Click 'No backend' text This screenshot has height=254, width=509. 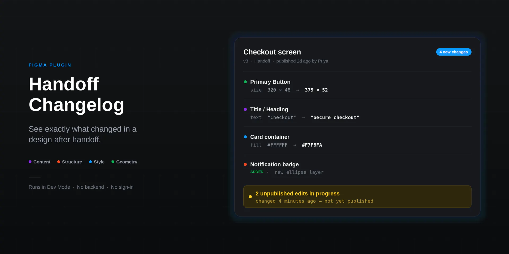[90, 187]
